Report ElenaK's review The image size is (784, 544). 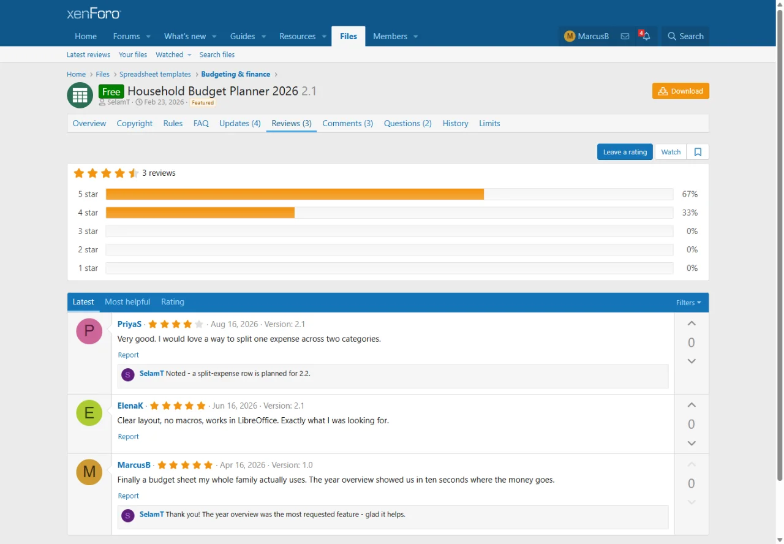coord(128,437)
